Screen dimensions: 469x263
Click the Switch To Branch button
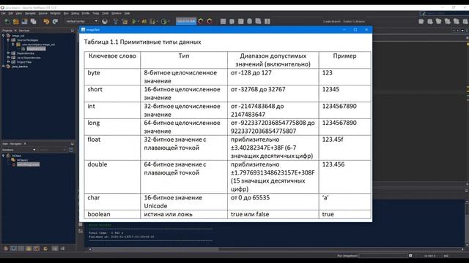354,21
